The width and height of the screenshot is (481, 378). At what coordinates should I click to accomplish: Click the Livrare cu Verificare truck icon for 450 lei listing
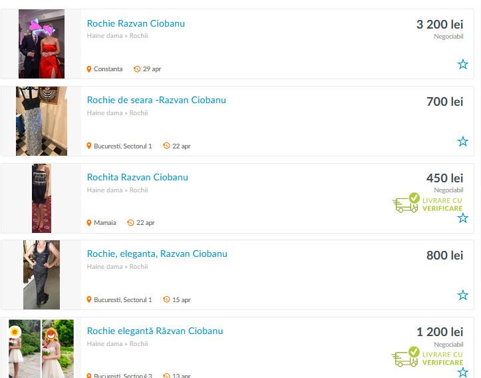[x=406, y=203]
